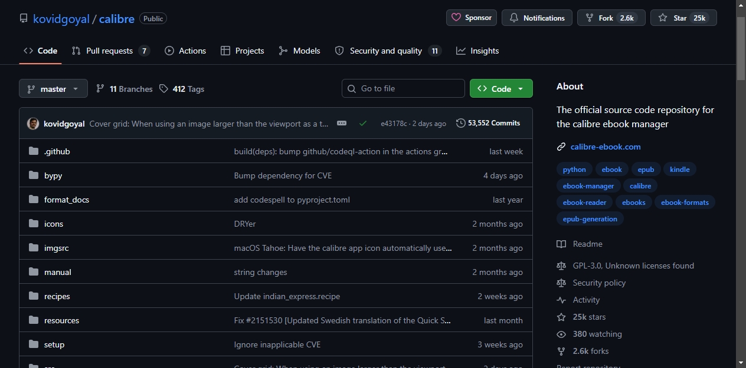
Task: View 25k stars stargazers link
Action: coord(581,317)
